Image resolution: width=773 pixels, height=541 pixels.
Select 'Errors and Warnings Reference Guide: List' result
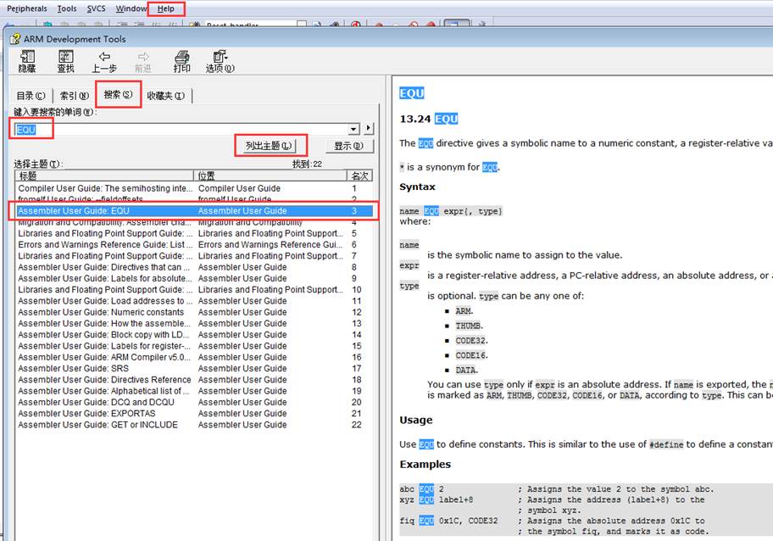click(194, 244)
